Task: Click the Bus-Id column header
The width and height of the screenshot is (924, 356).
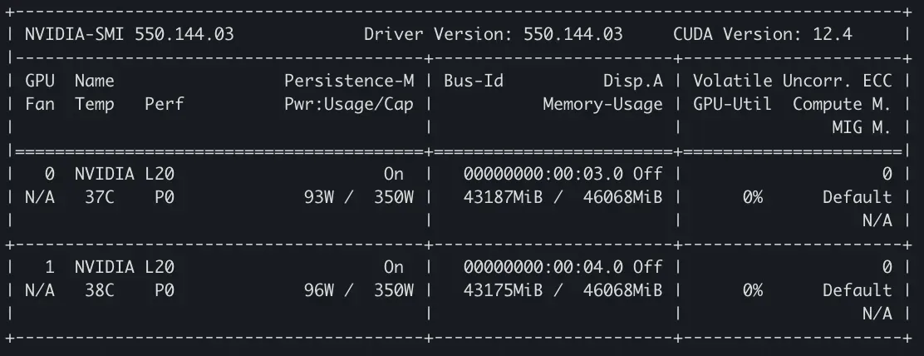Action: coord(474,81)
